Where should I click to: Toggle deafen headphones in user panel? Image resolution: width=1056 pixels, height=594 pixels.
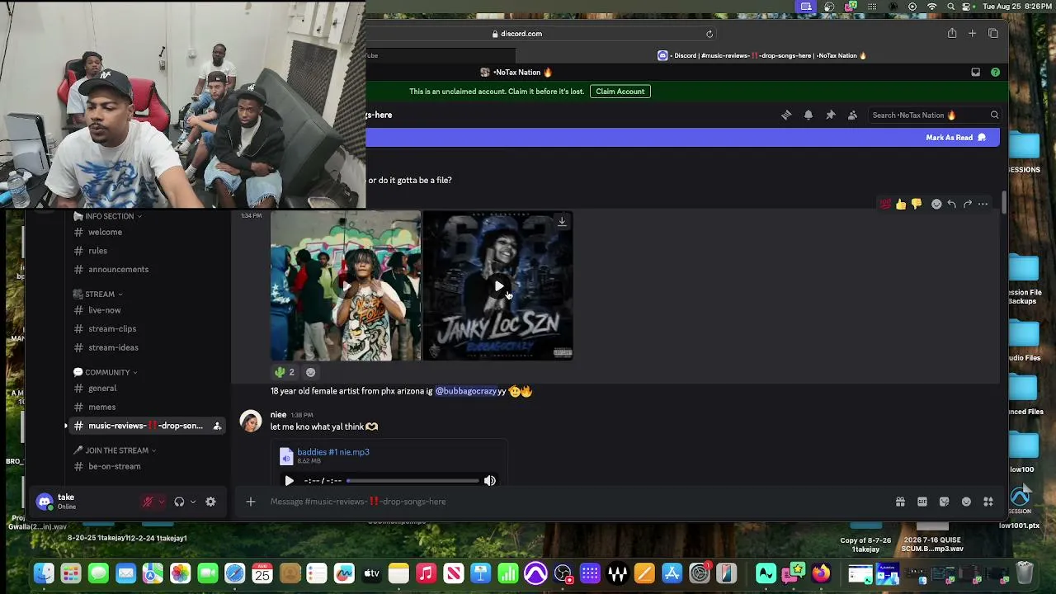pyautogui.click(x=179, y=502)
